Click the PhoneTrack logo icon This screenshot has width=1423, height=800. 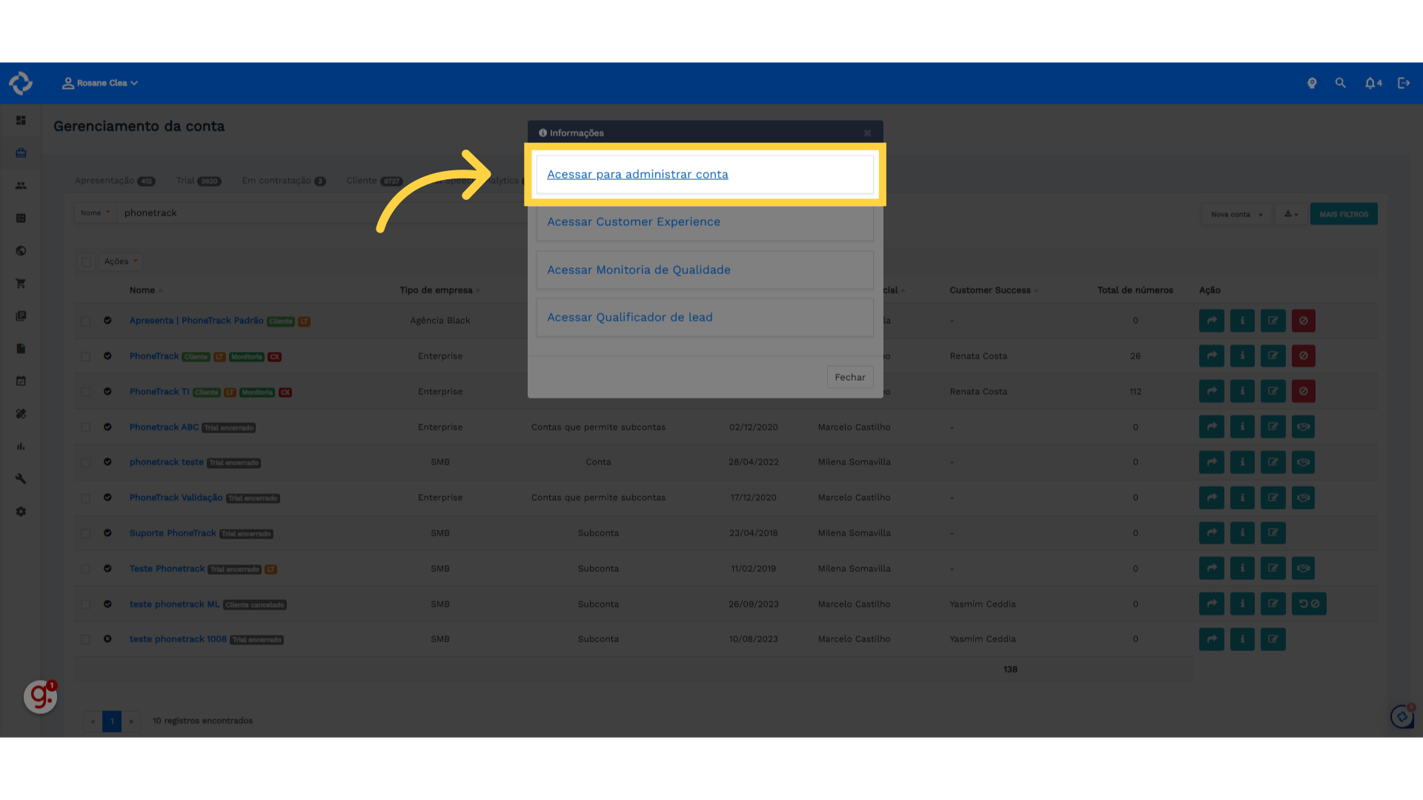pos(21,83)
